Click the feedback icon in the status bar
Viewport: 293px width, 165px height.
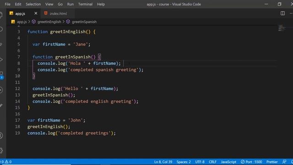[x=284, y=162]
